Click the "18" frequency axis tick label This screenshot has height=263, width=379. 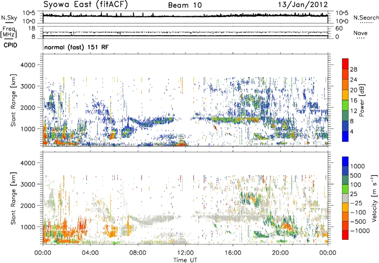pos(32,28)
